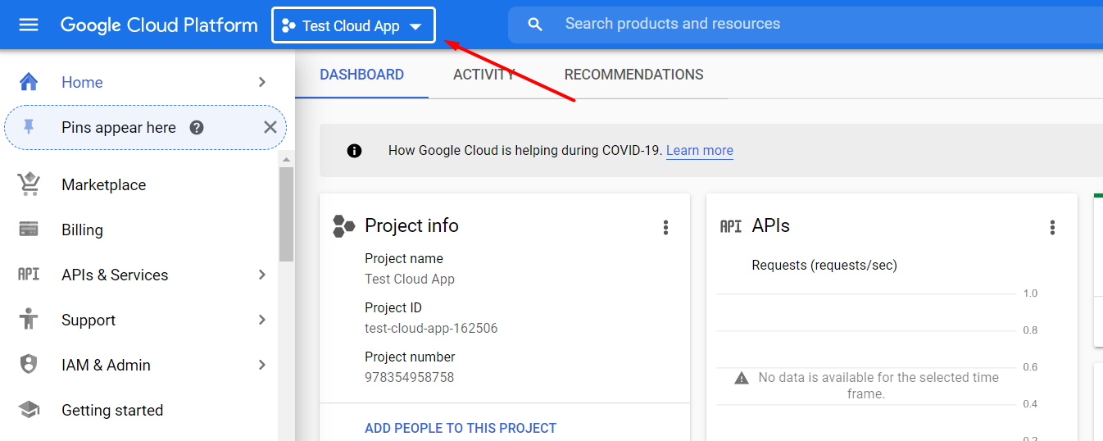Click the Learn more COVID-19 link
The height and width of the screenshot is (441, 1103).
[699, 151]
